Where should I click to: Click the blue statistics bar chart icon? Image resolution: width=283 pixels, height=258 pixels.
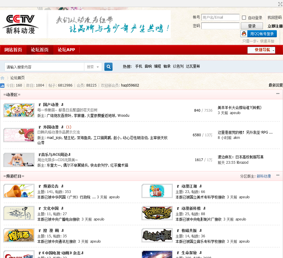2,85
